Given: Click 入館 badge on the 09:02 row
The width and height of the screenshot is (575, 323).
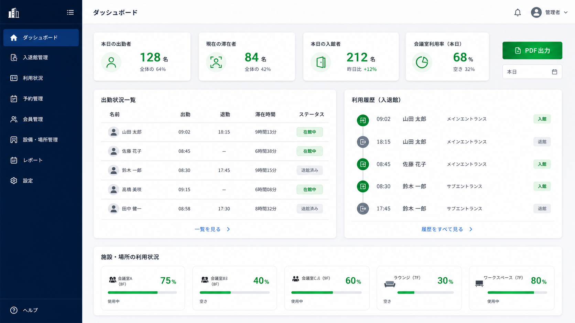Looking at the screenshot, I should tap(542, 119).
